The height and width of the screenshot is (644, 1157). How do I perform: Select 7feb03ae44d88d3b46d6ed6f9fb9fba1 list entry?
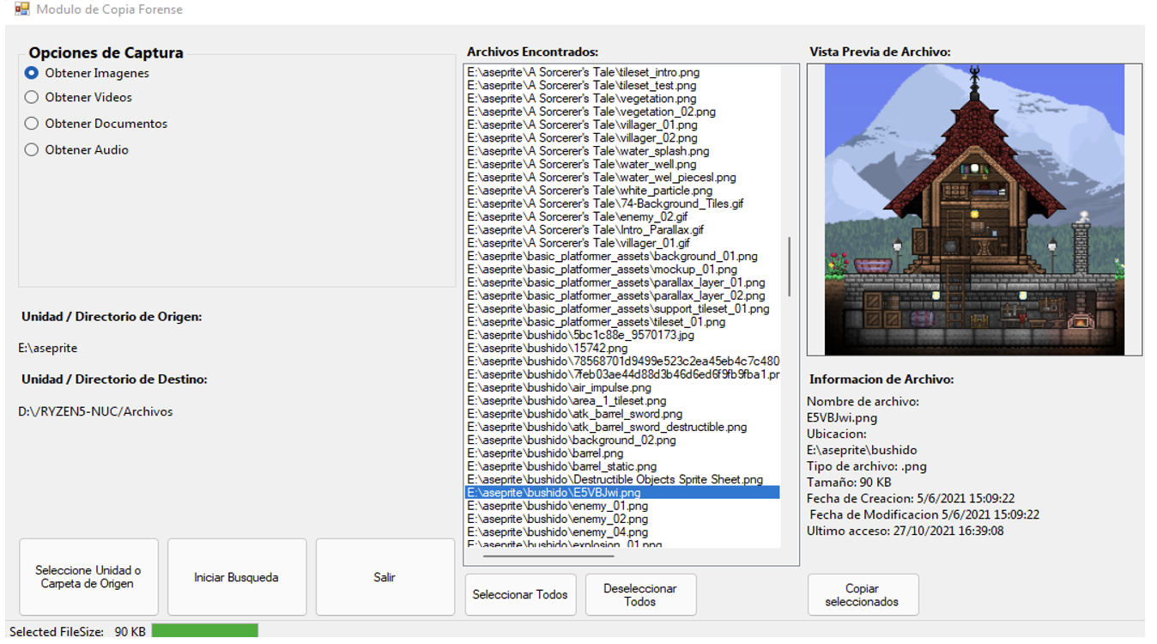click(x=622, y=374)
